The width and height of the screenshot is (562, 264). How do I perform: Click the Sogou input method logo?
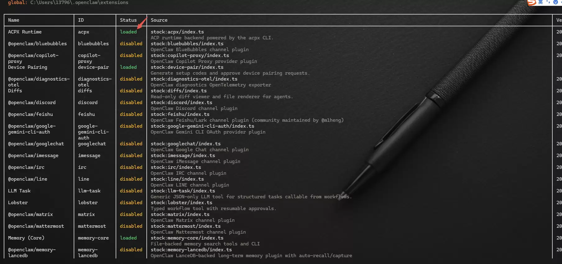tap(532, 2)
